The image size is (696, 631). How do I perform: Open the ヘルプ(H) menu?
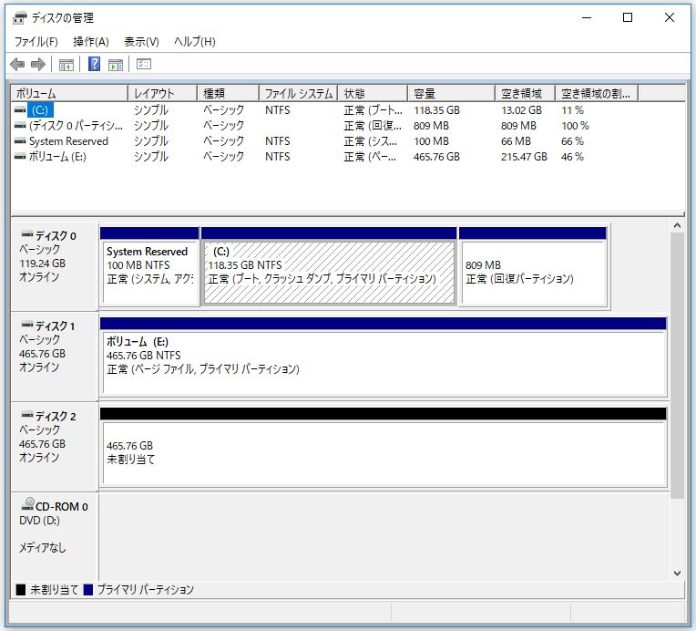pyautogui.click(x=195, y=42)
